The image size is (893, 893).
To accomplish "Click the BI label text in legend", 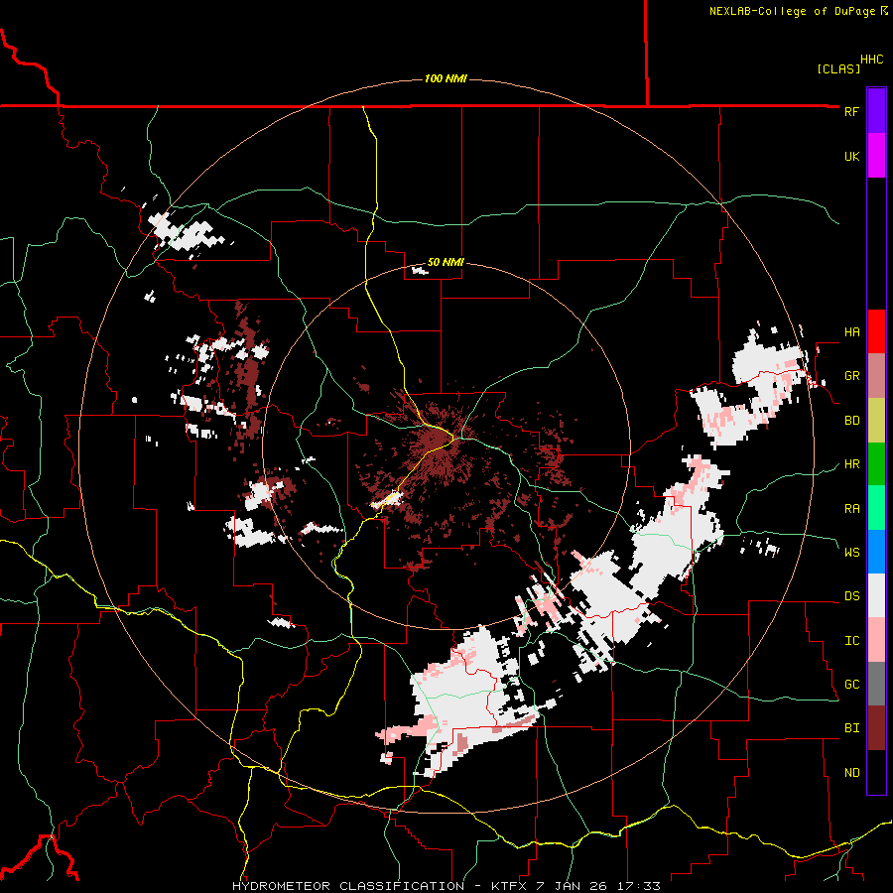I will [x=851, y=728].
